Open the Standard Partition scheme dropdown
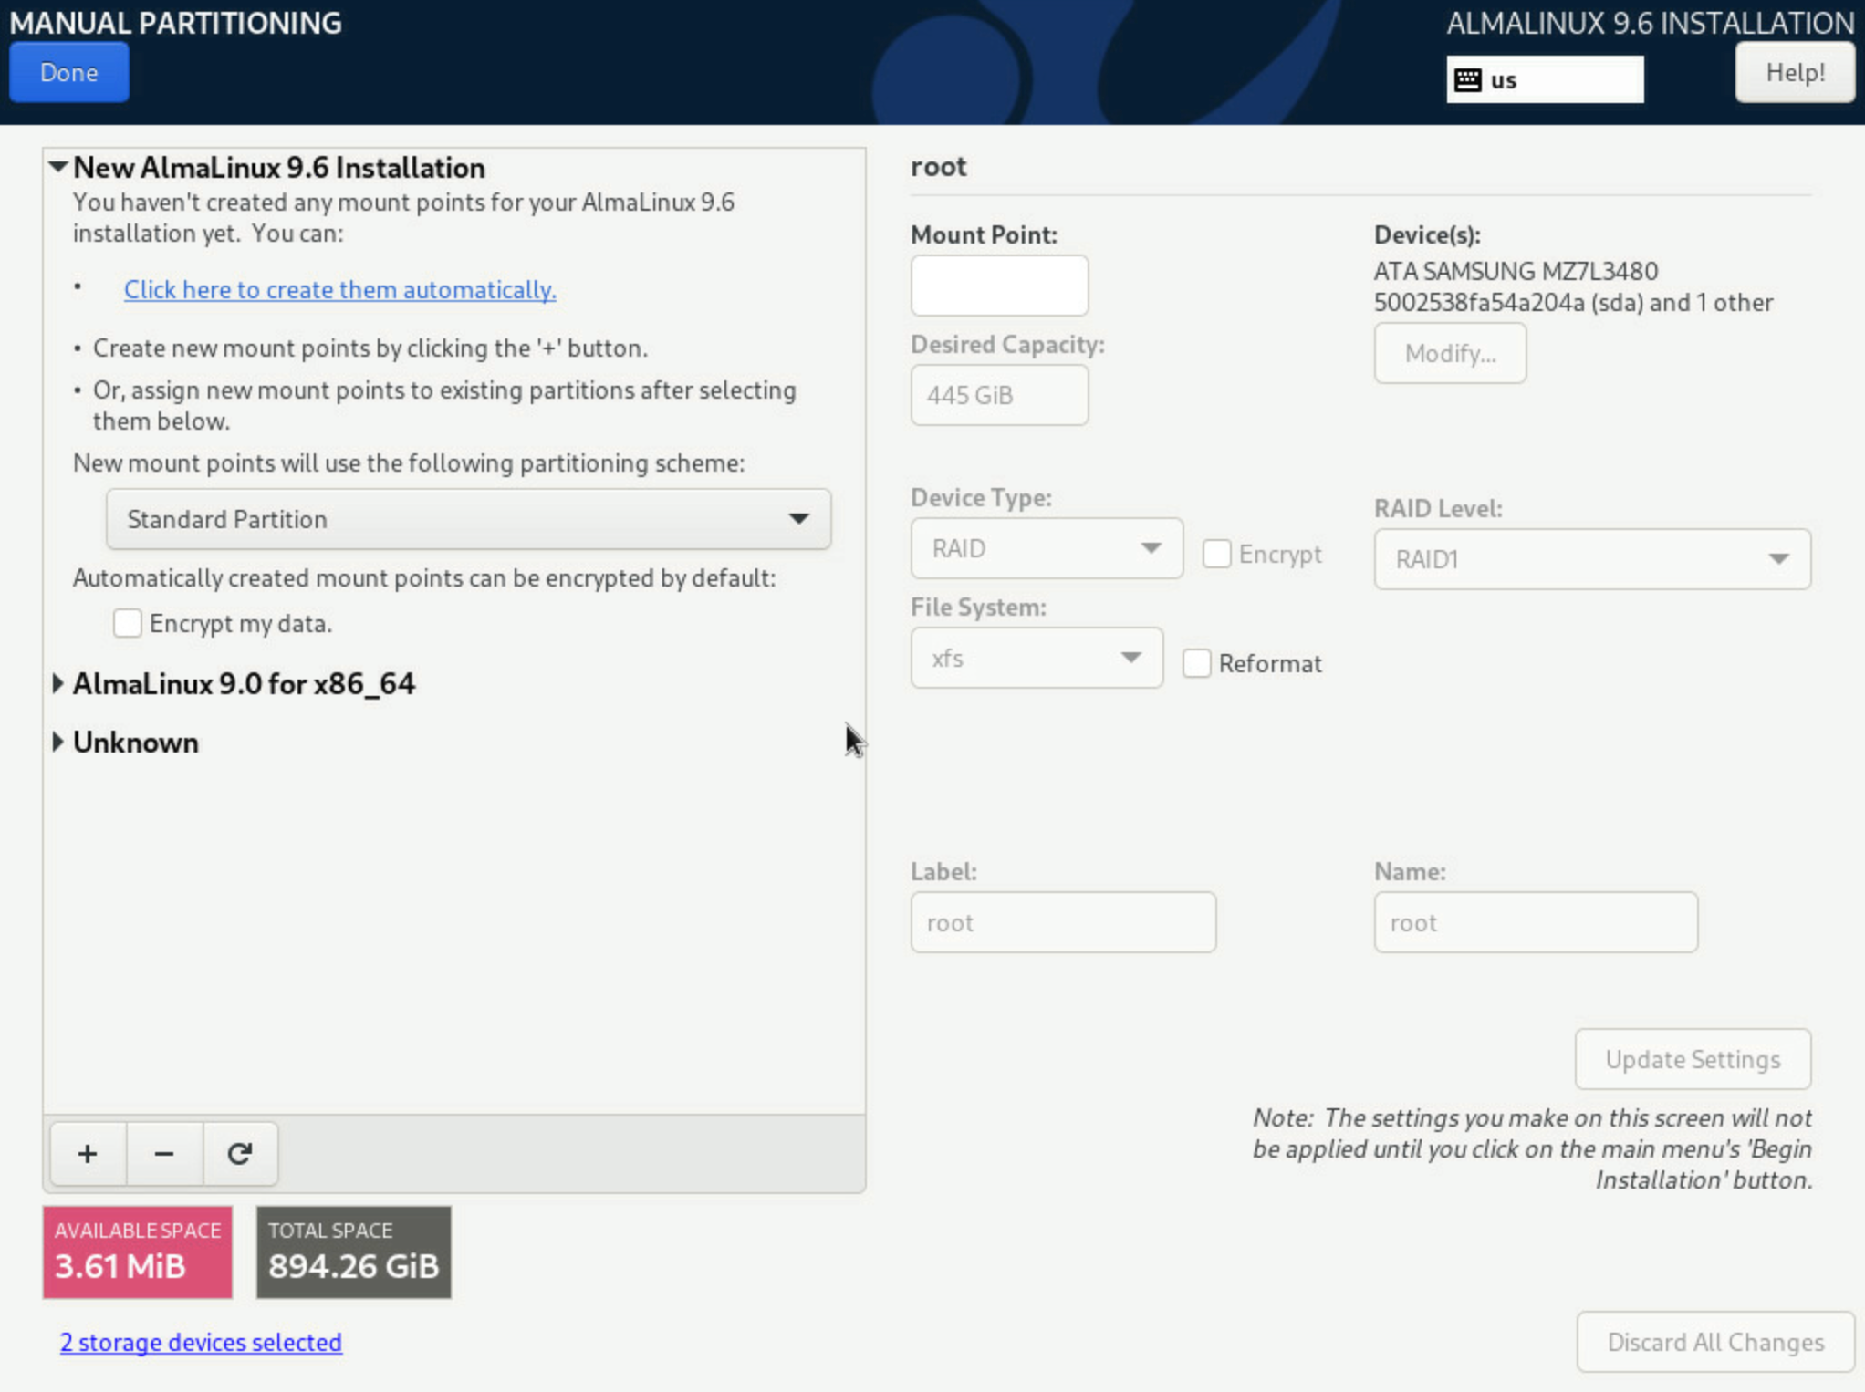1865x1392 pixels. click(468, 519)
